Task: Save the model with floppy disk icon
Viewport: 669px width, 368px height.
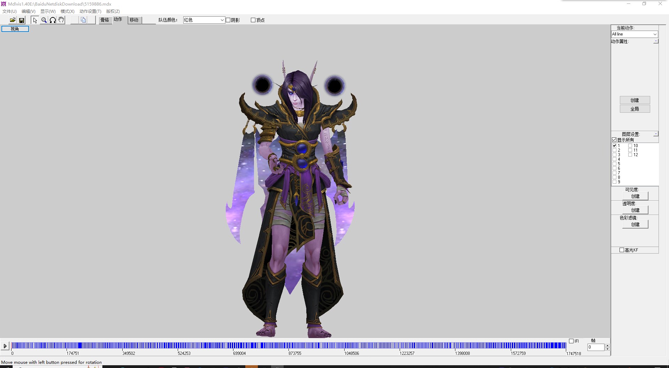Action: tap(22, 20)
